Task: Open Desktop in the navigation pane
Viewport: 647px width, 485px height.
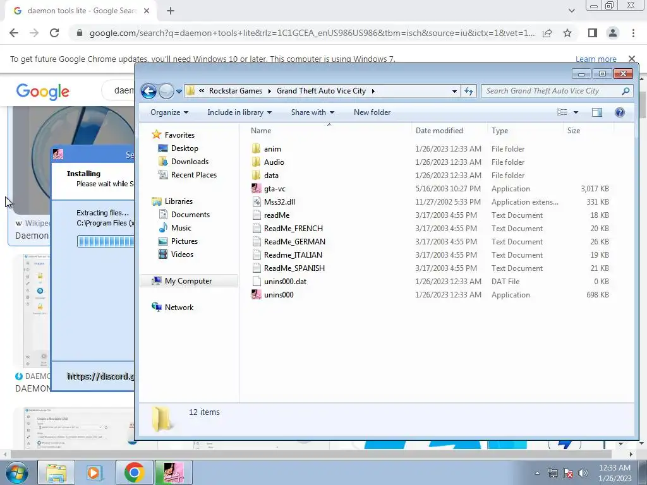Action: click(184, 148)
